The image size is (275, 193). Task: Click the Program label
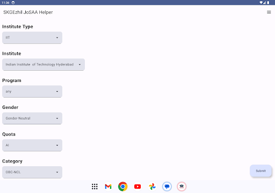click(x=12, y=80)
